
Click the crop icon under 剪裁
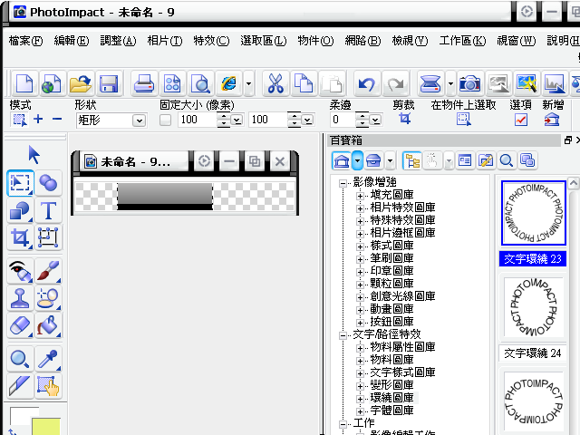pos(405,119)
